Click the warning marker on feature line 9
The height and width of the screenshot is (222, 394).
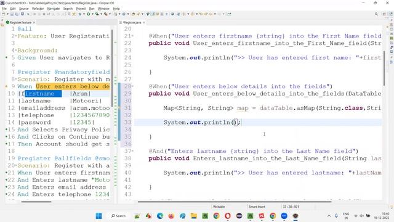point(7,86)
